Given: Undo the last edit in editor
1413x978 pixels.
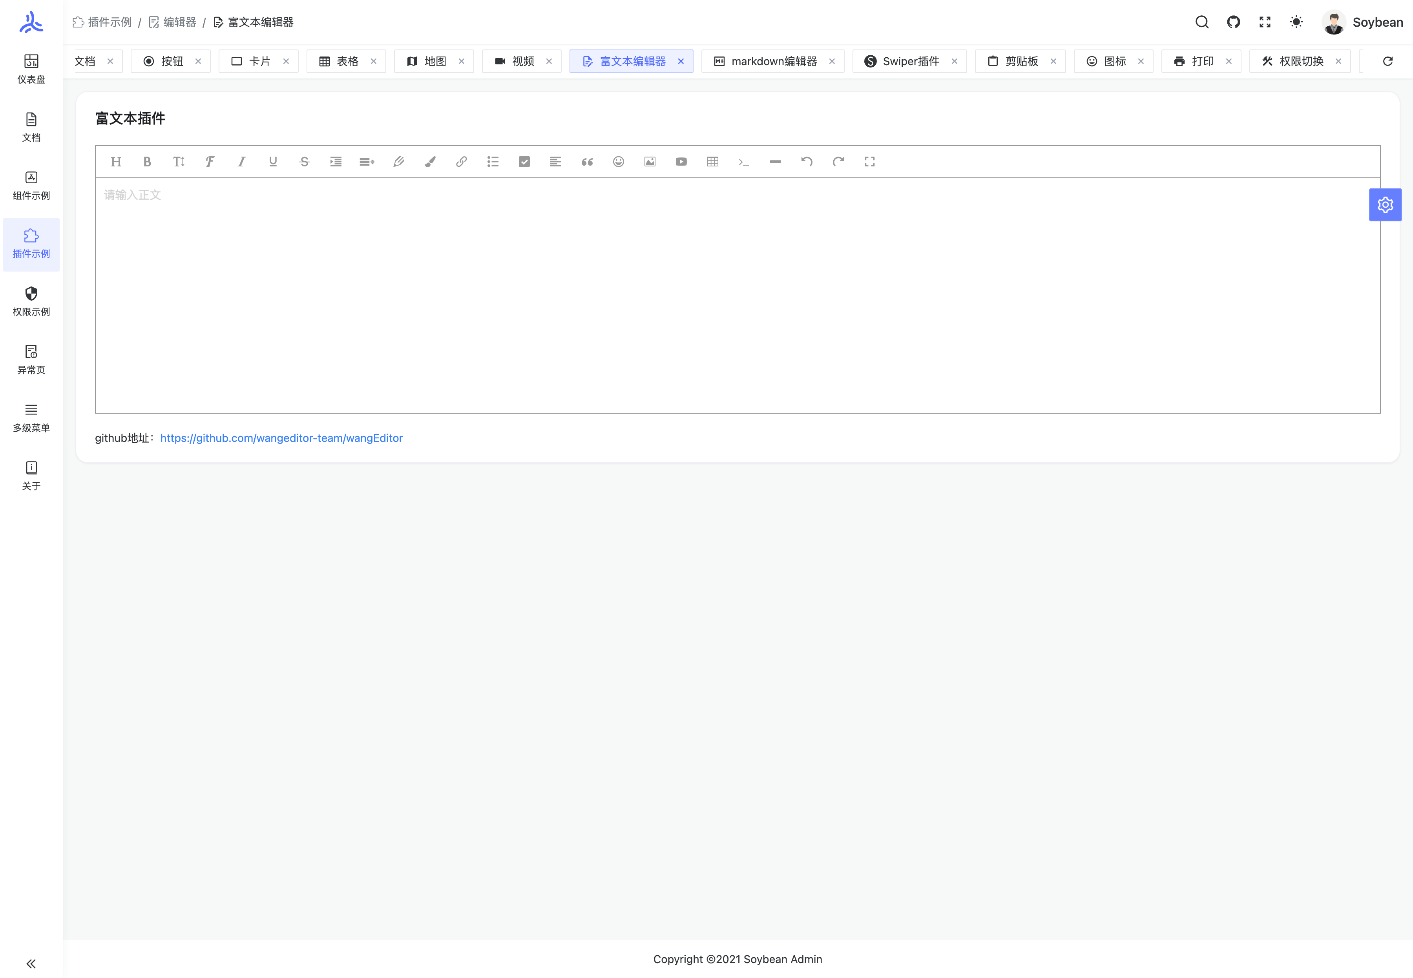Looking at the screenshot, I should tap(806, 162).
